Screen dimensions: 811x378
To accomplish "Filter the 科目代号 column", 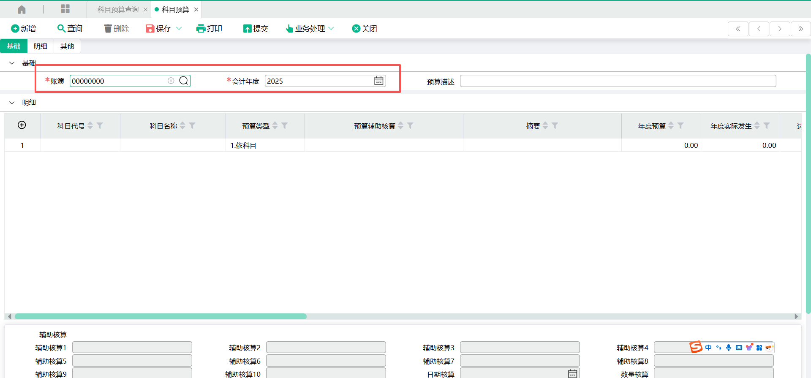I will pyautogui.click(x=100, y=126).
